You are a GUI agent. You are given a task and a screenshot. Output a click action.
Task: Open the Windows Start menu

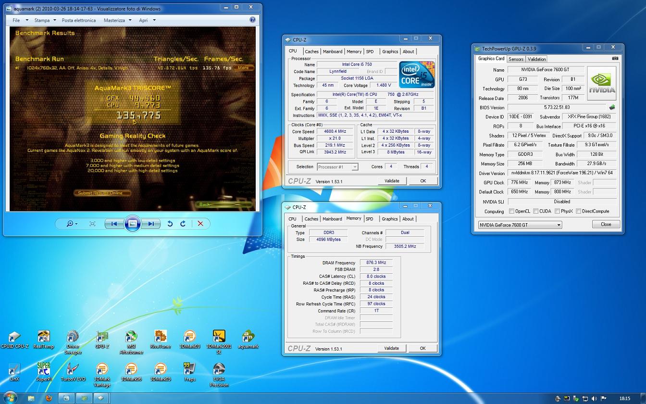[x=11, y=397]
